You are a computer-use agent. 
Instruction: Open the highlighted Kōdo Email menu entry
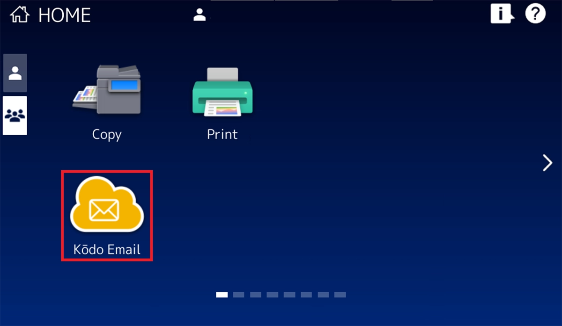pos(107,215)
